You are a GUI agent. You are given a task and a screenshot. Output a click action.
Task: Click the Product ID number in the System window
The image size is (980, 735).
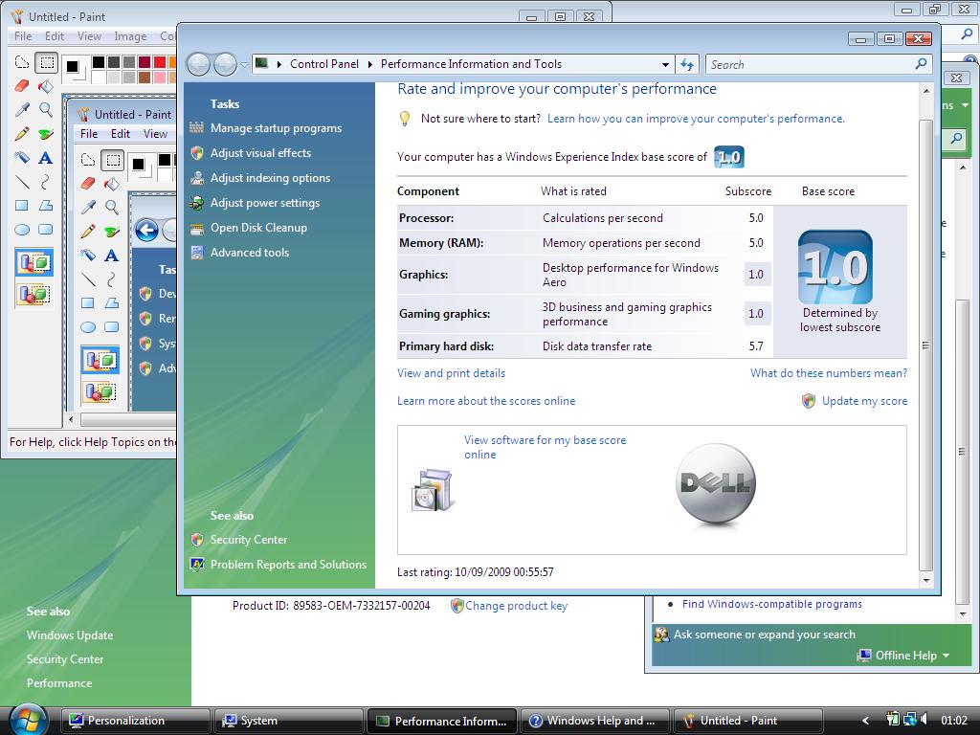[361, 606]
